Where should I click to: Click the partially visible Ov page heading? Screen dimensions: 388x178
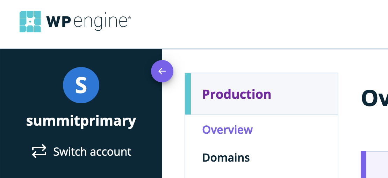click(x=374, y=98)
